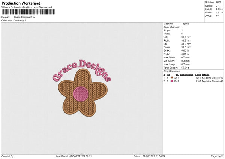Click the Machine value 'Tajima'
The image size is (225, 159).
tap(185, 24)
